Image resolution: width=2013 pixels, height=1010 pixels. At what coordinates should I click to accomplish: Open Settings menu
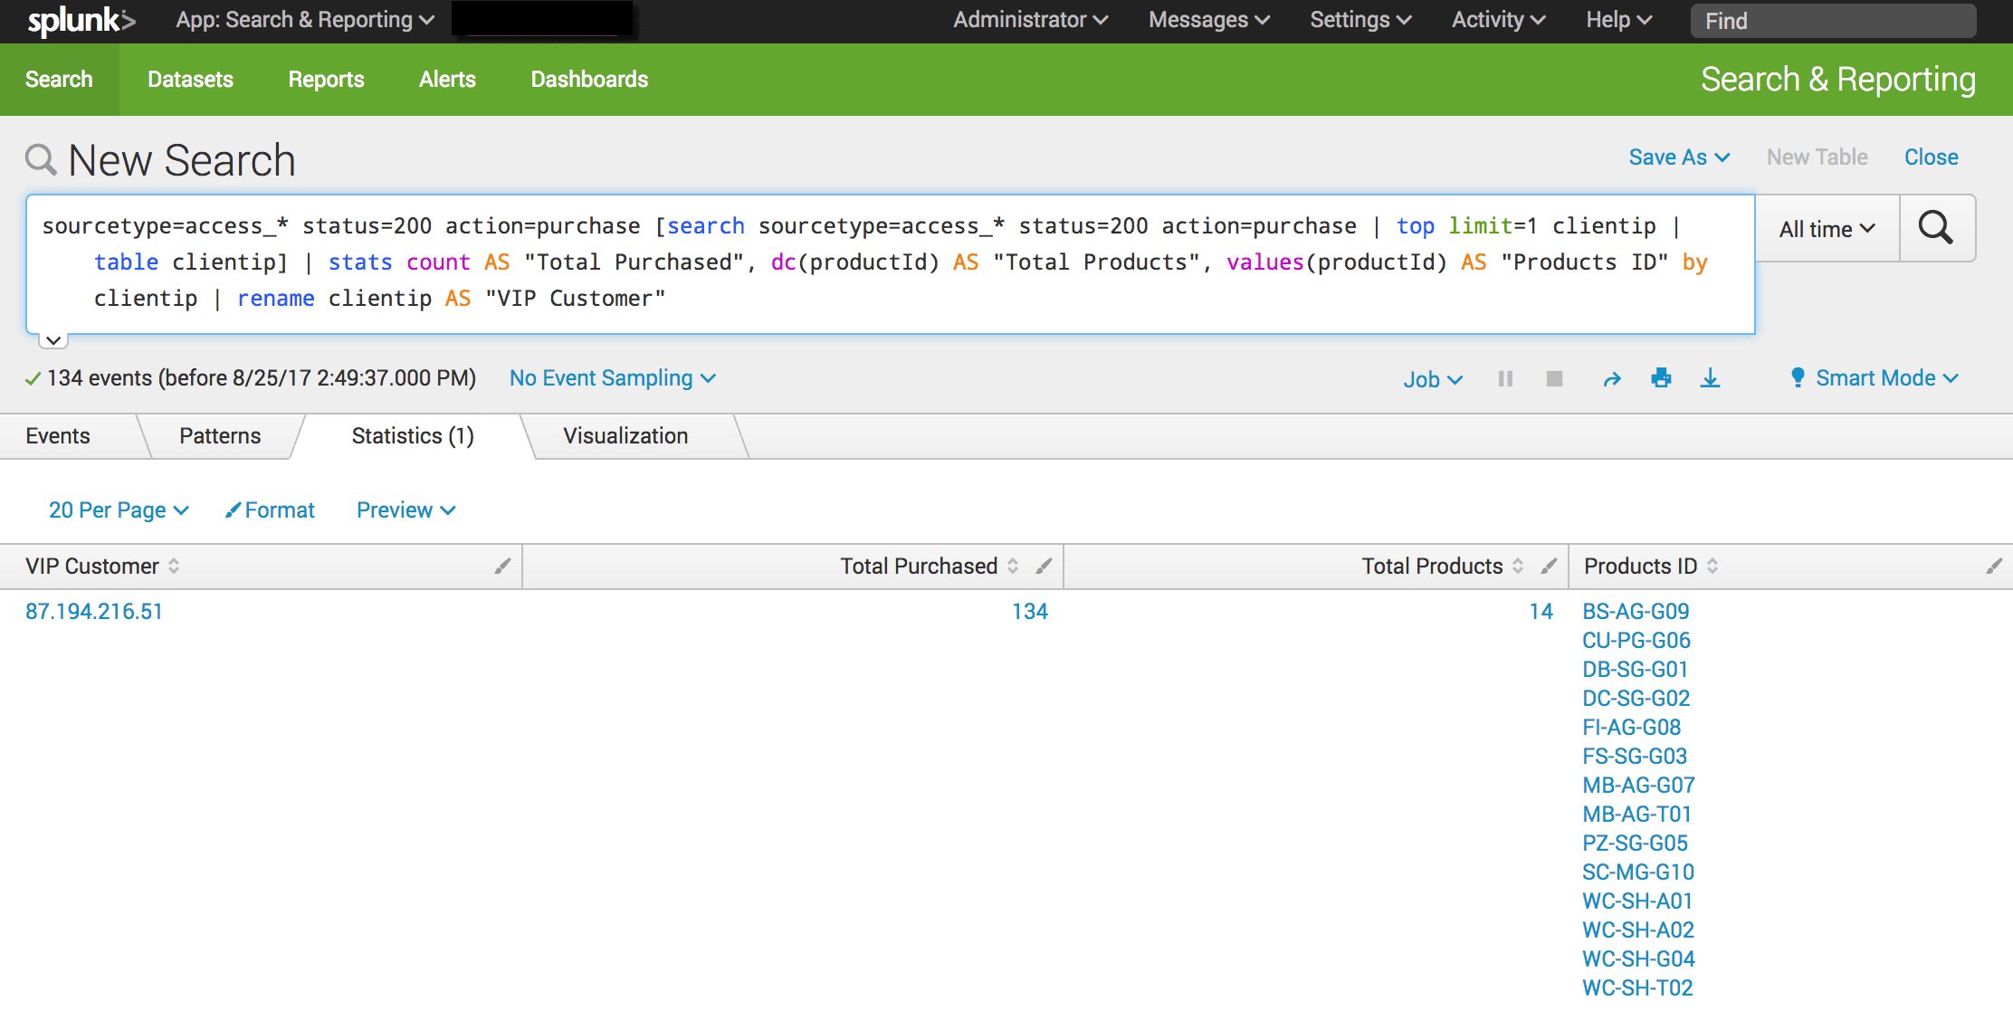click(x=1360, y=20)
